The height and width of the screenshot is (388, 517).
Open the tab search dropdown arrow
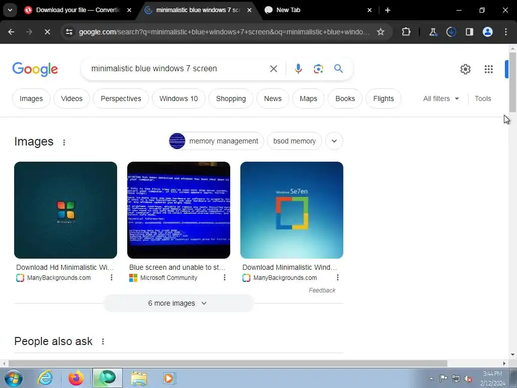(10, 10)
